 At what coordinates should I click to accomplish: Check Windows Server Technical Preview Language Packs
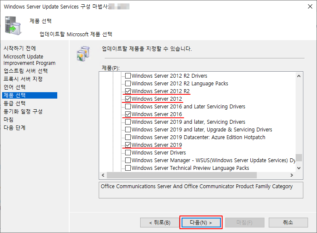pos(128,168)
